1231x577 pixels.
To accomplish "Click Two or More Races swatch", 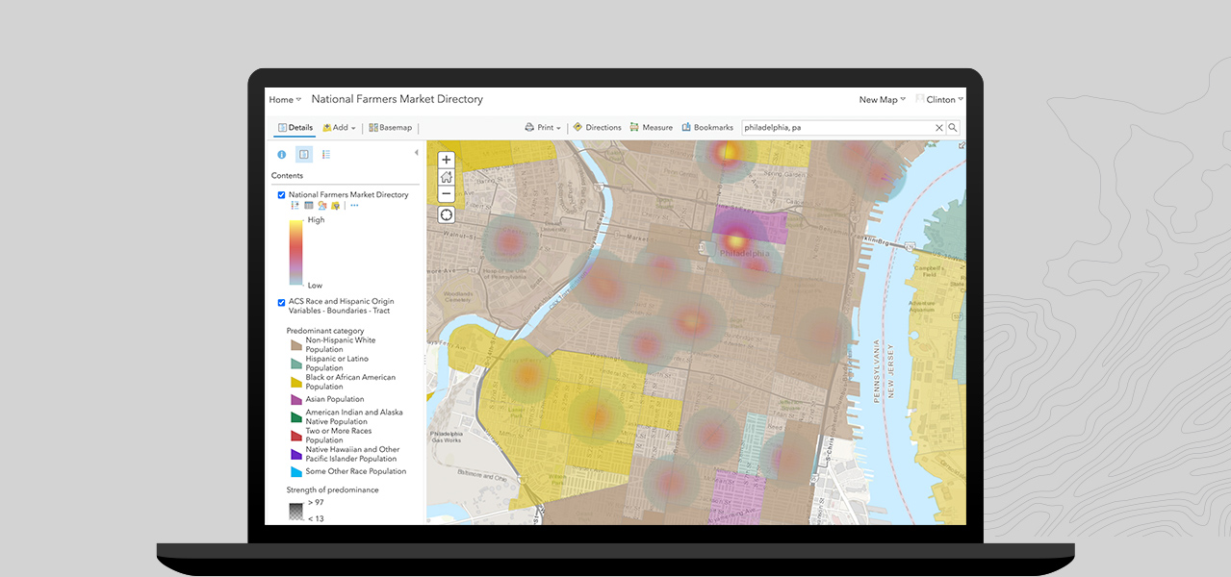I will [x=296, y=436].
